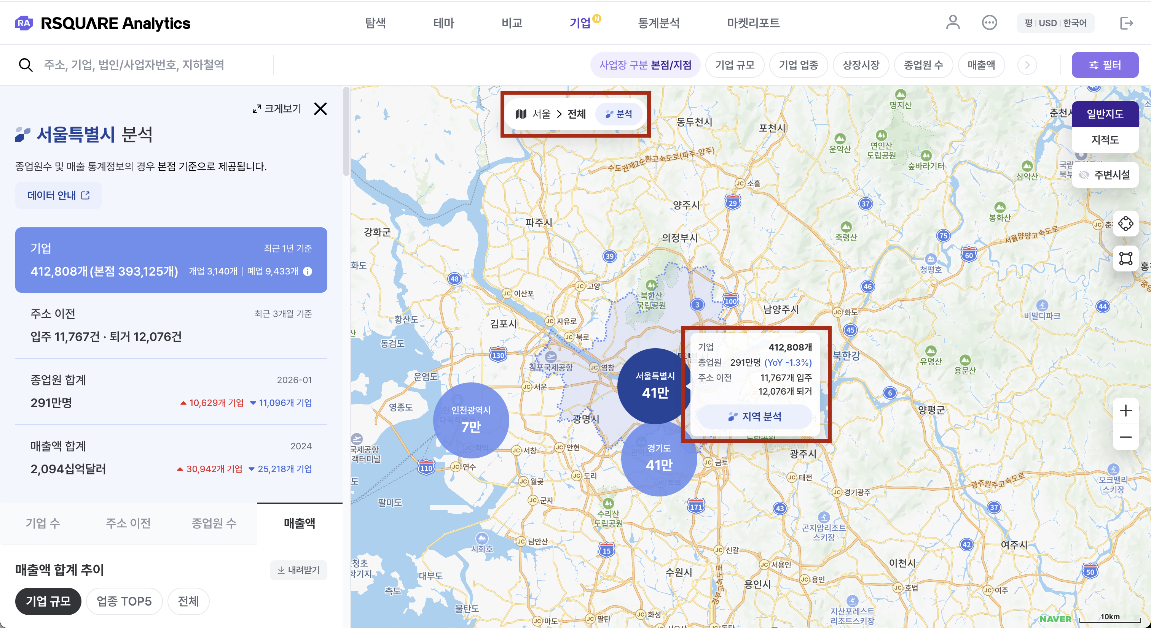This screenshot has height=628, width=1151.
Task: Close the 서울특별시 분석 panel
Action: point(320,108)
